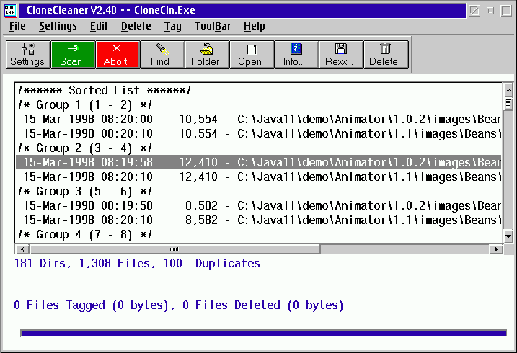Open the Tag menu

173,26
